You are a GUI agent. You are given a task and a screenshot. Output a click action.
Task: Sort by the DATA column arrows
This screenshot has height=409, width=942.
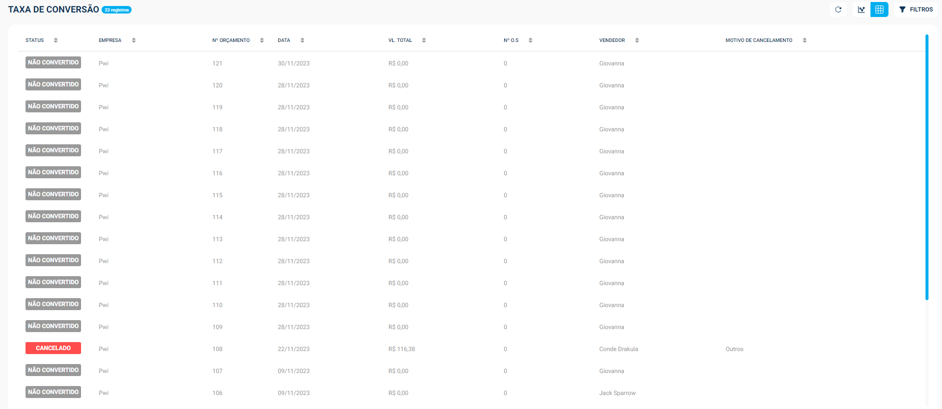(x=302, y=40)
